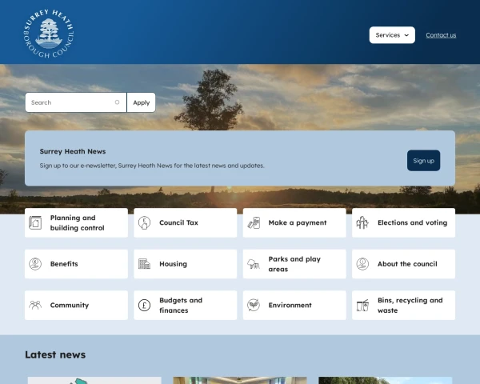Go to the Community section
Viewport: 480px width, 384px height.
70,306
